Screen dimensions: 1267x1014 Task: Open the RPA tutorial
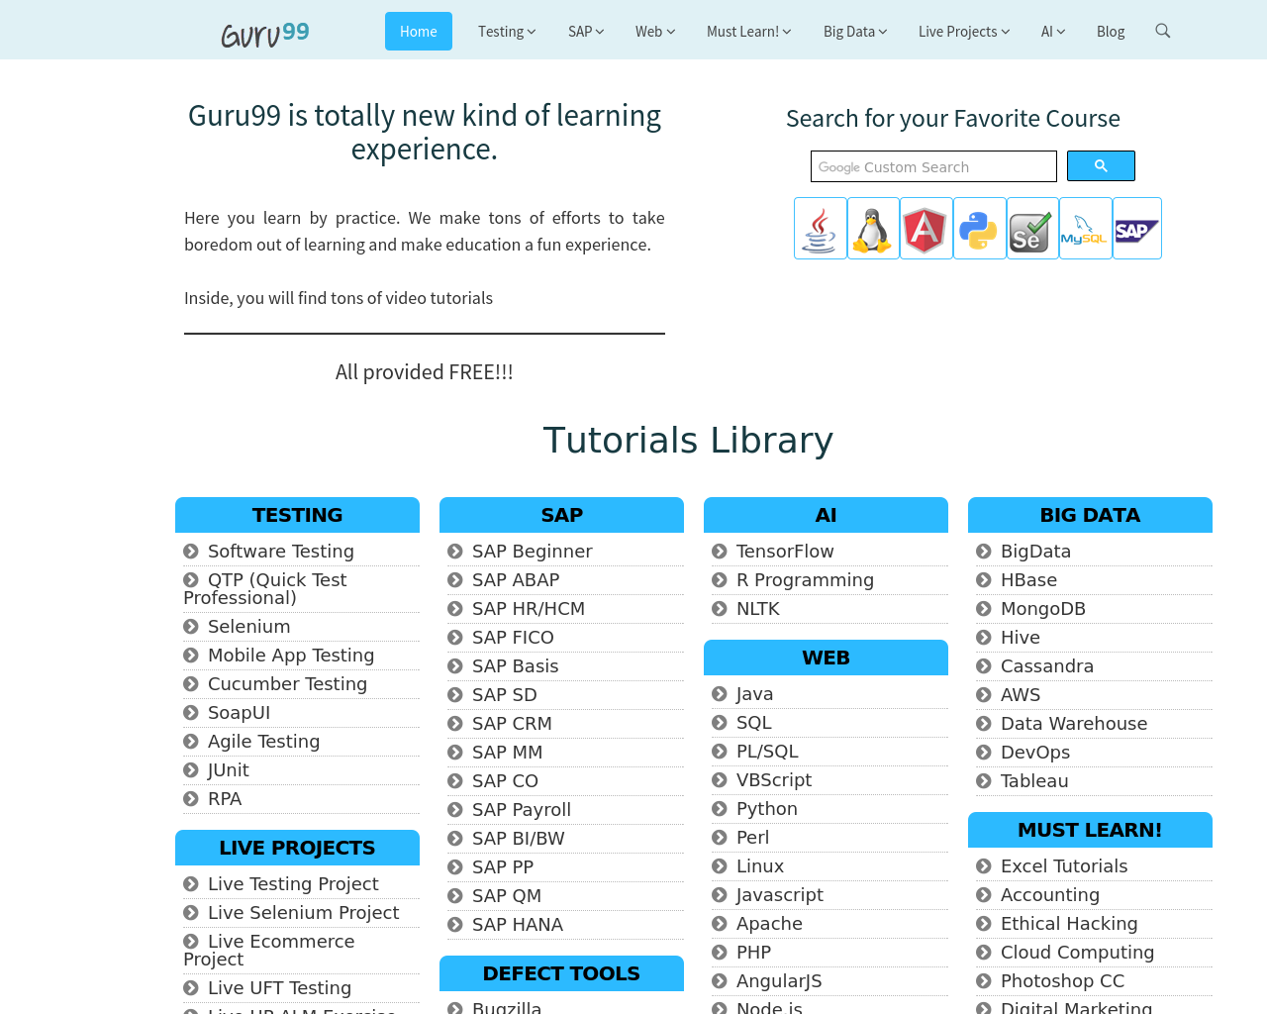click(x=225, y=799)
